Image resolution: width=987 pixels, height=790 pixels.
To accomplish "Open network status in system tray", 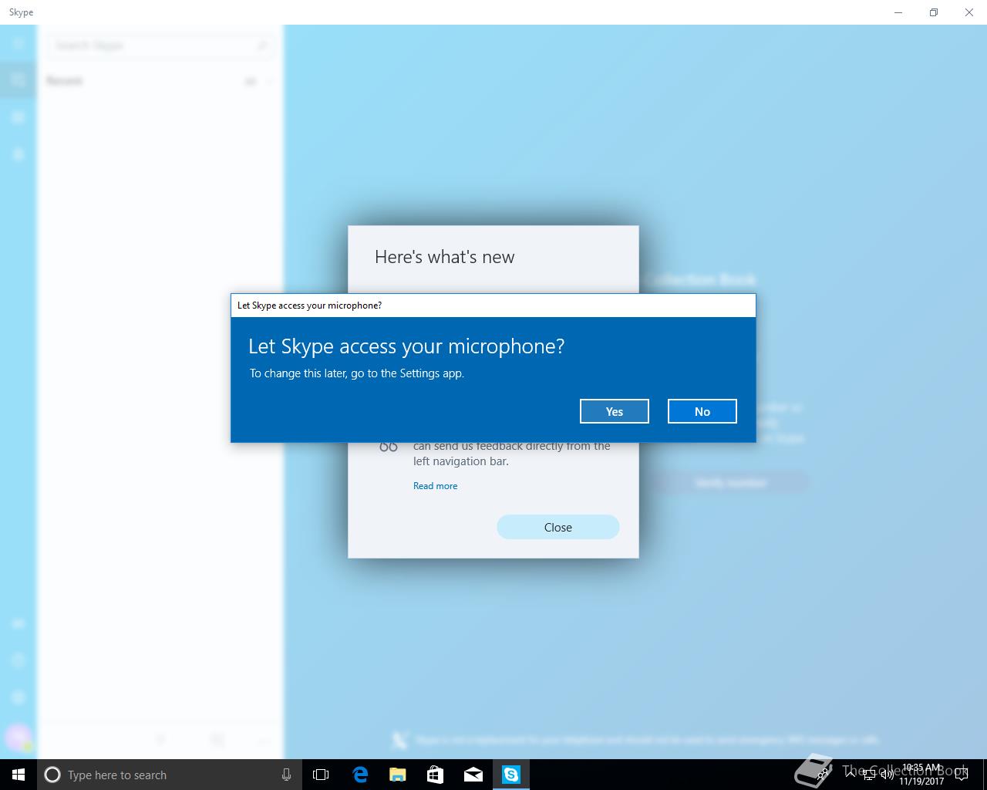I will coord(869,775).
